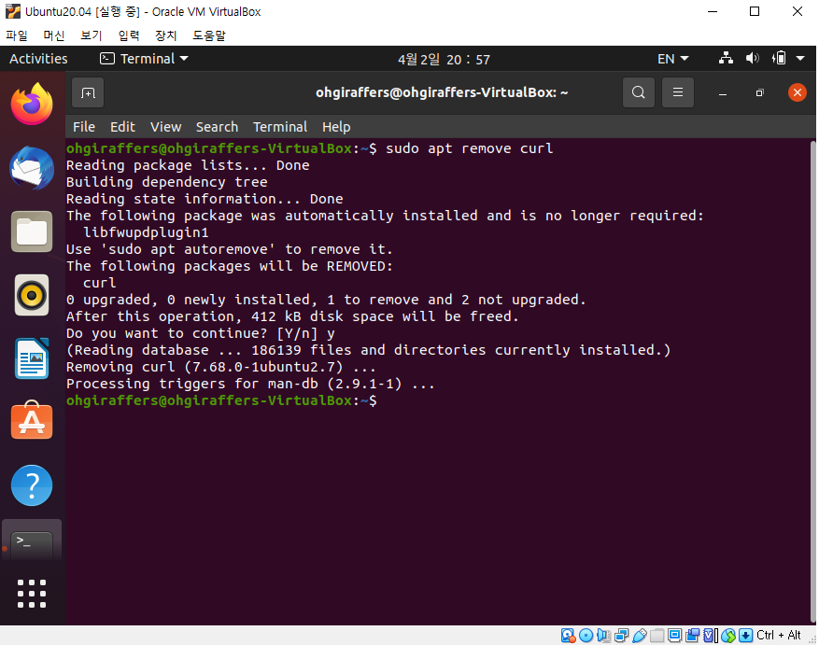This screenshot has height=645, width=819.
Task: Click 'Do you want to continue?' line
Action: 201,333
